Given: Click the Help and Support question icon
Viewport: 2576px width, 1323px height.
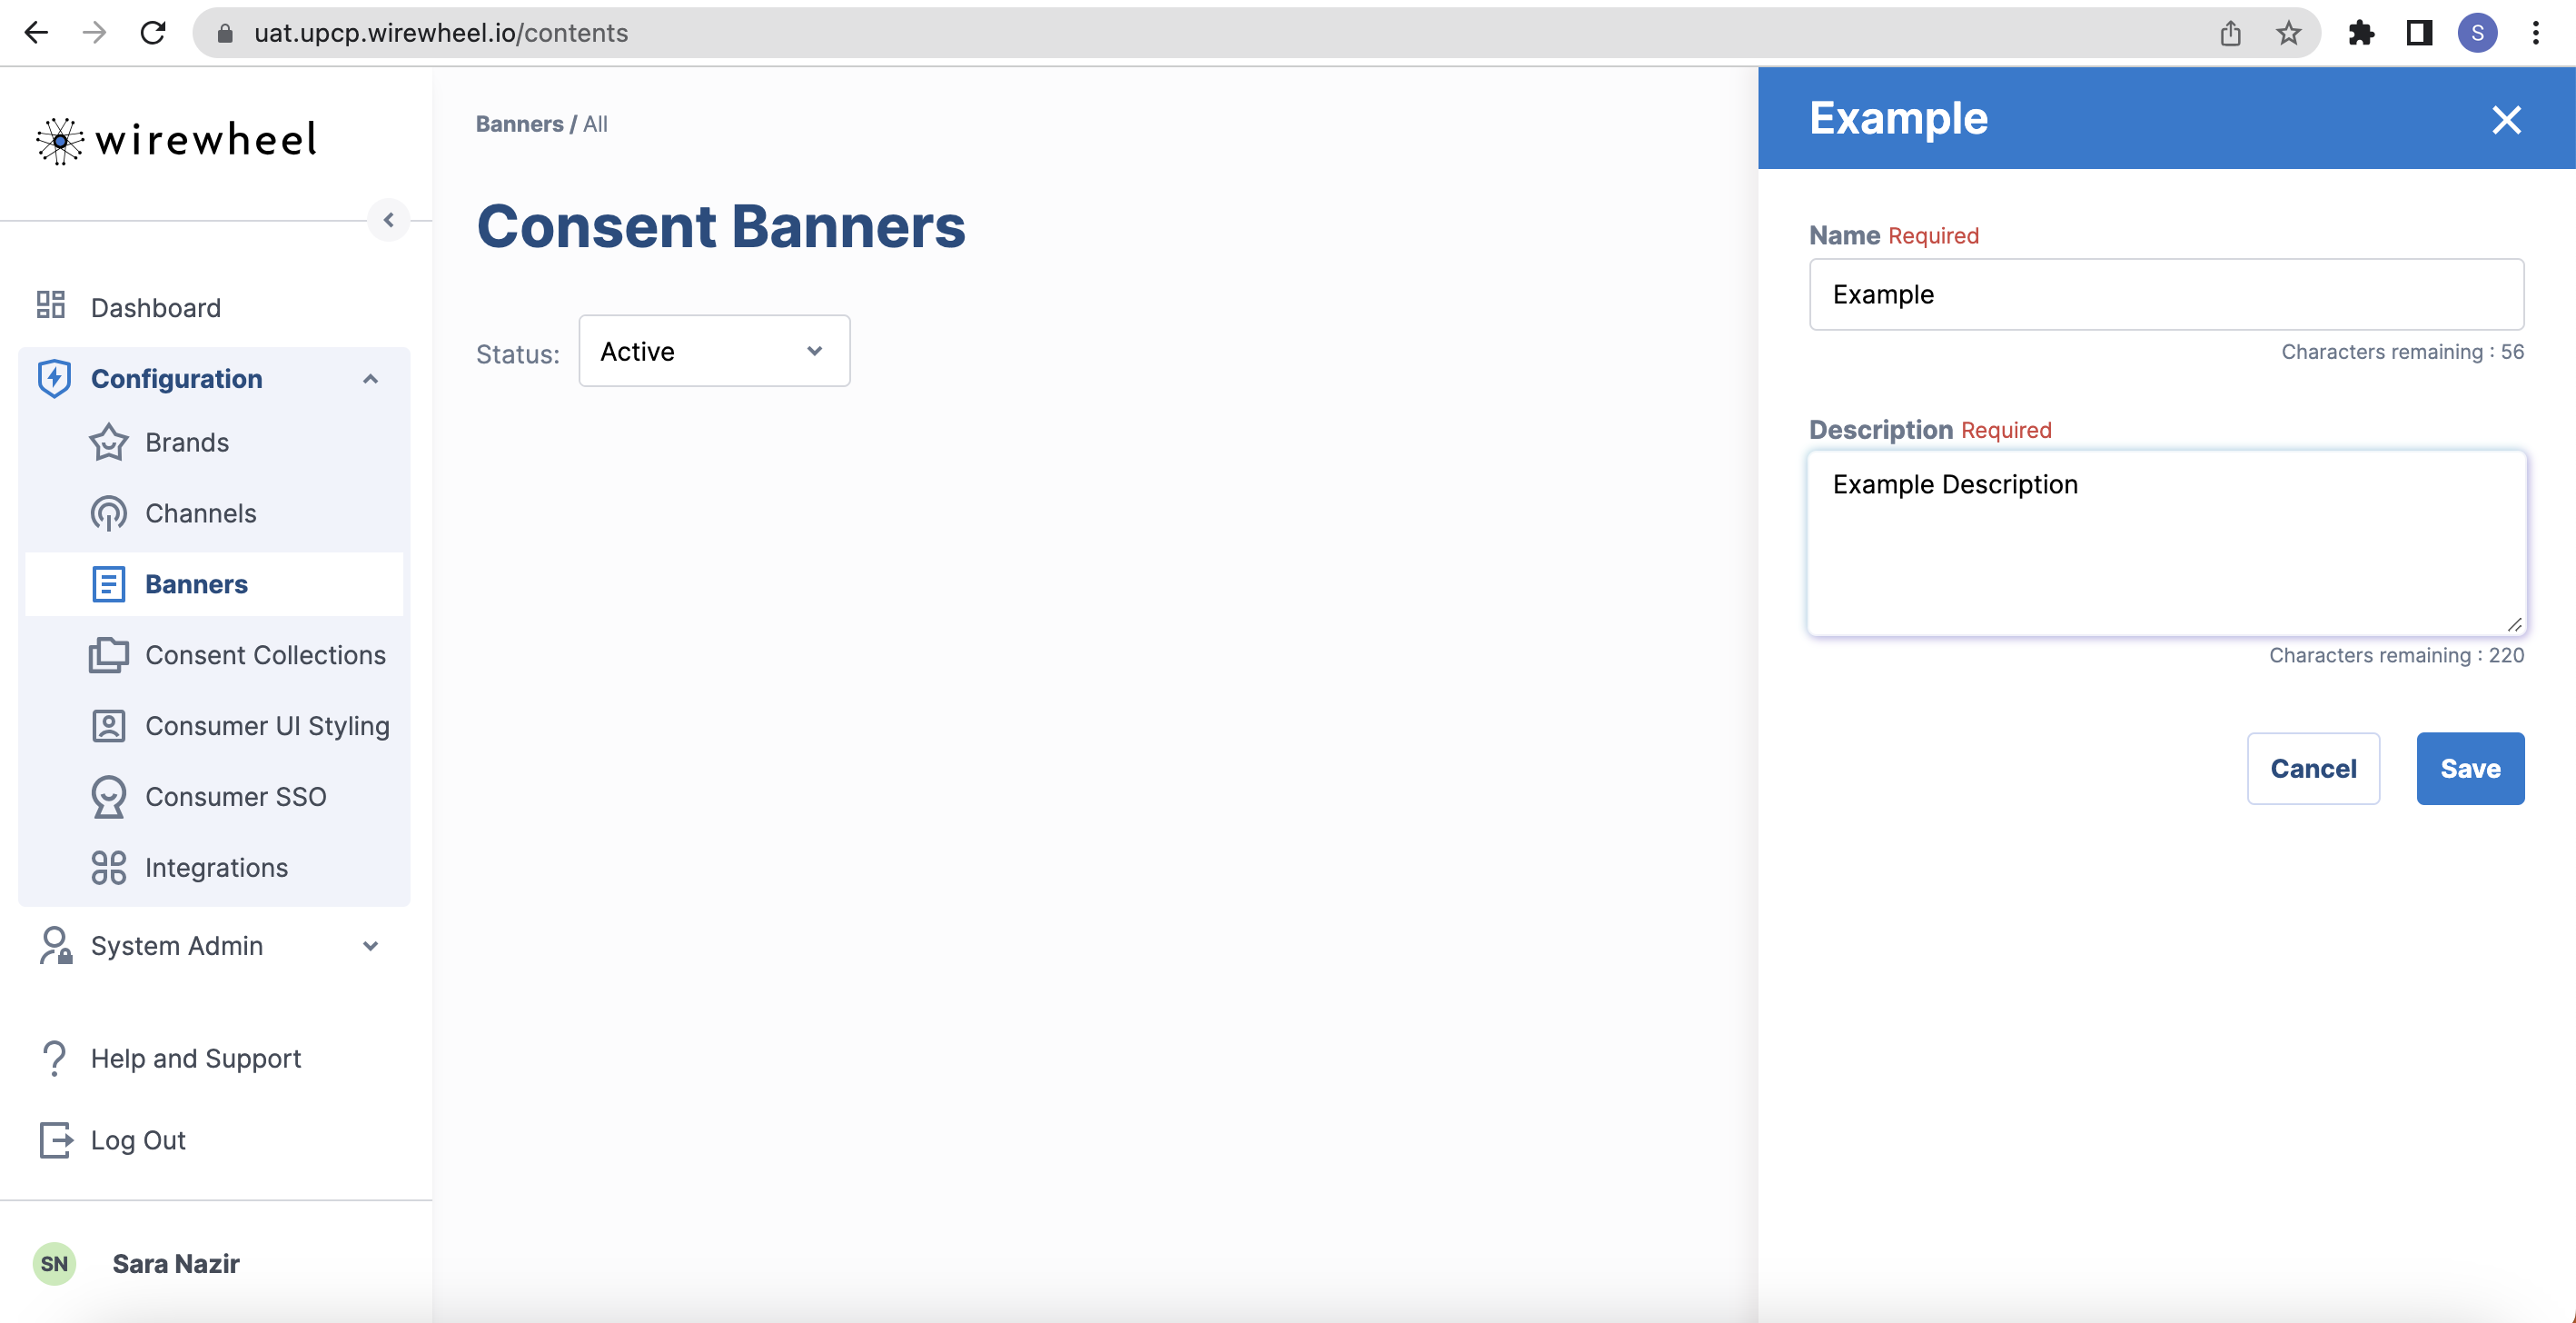Looking at the screenshot, I should click(x=54, y=1058).
